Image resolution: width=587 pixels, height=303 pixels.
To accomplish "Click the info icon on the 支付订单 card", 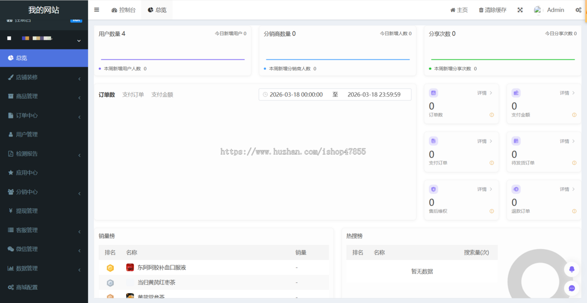I will click(492, 163).
